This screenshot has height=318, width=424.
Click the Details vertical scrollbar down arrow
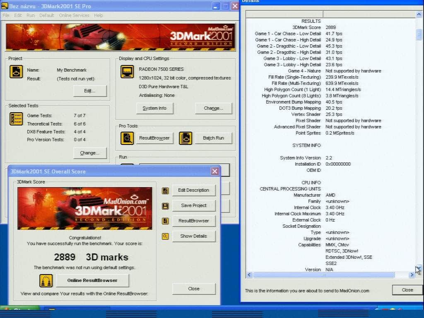[x=419, y=268]
